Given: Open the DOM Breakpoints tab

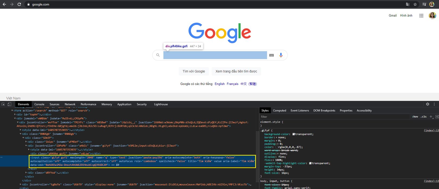Looking at the screenshot, I should click(324, 111).
